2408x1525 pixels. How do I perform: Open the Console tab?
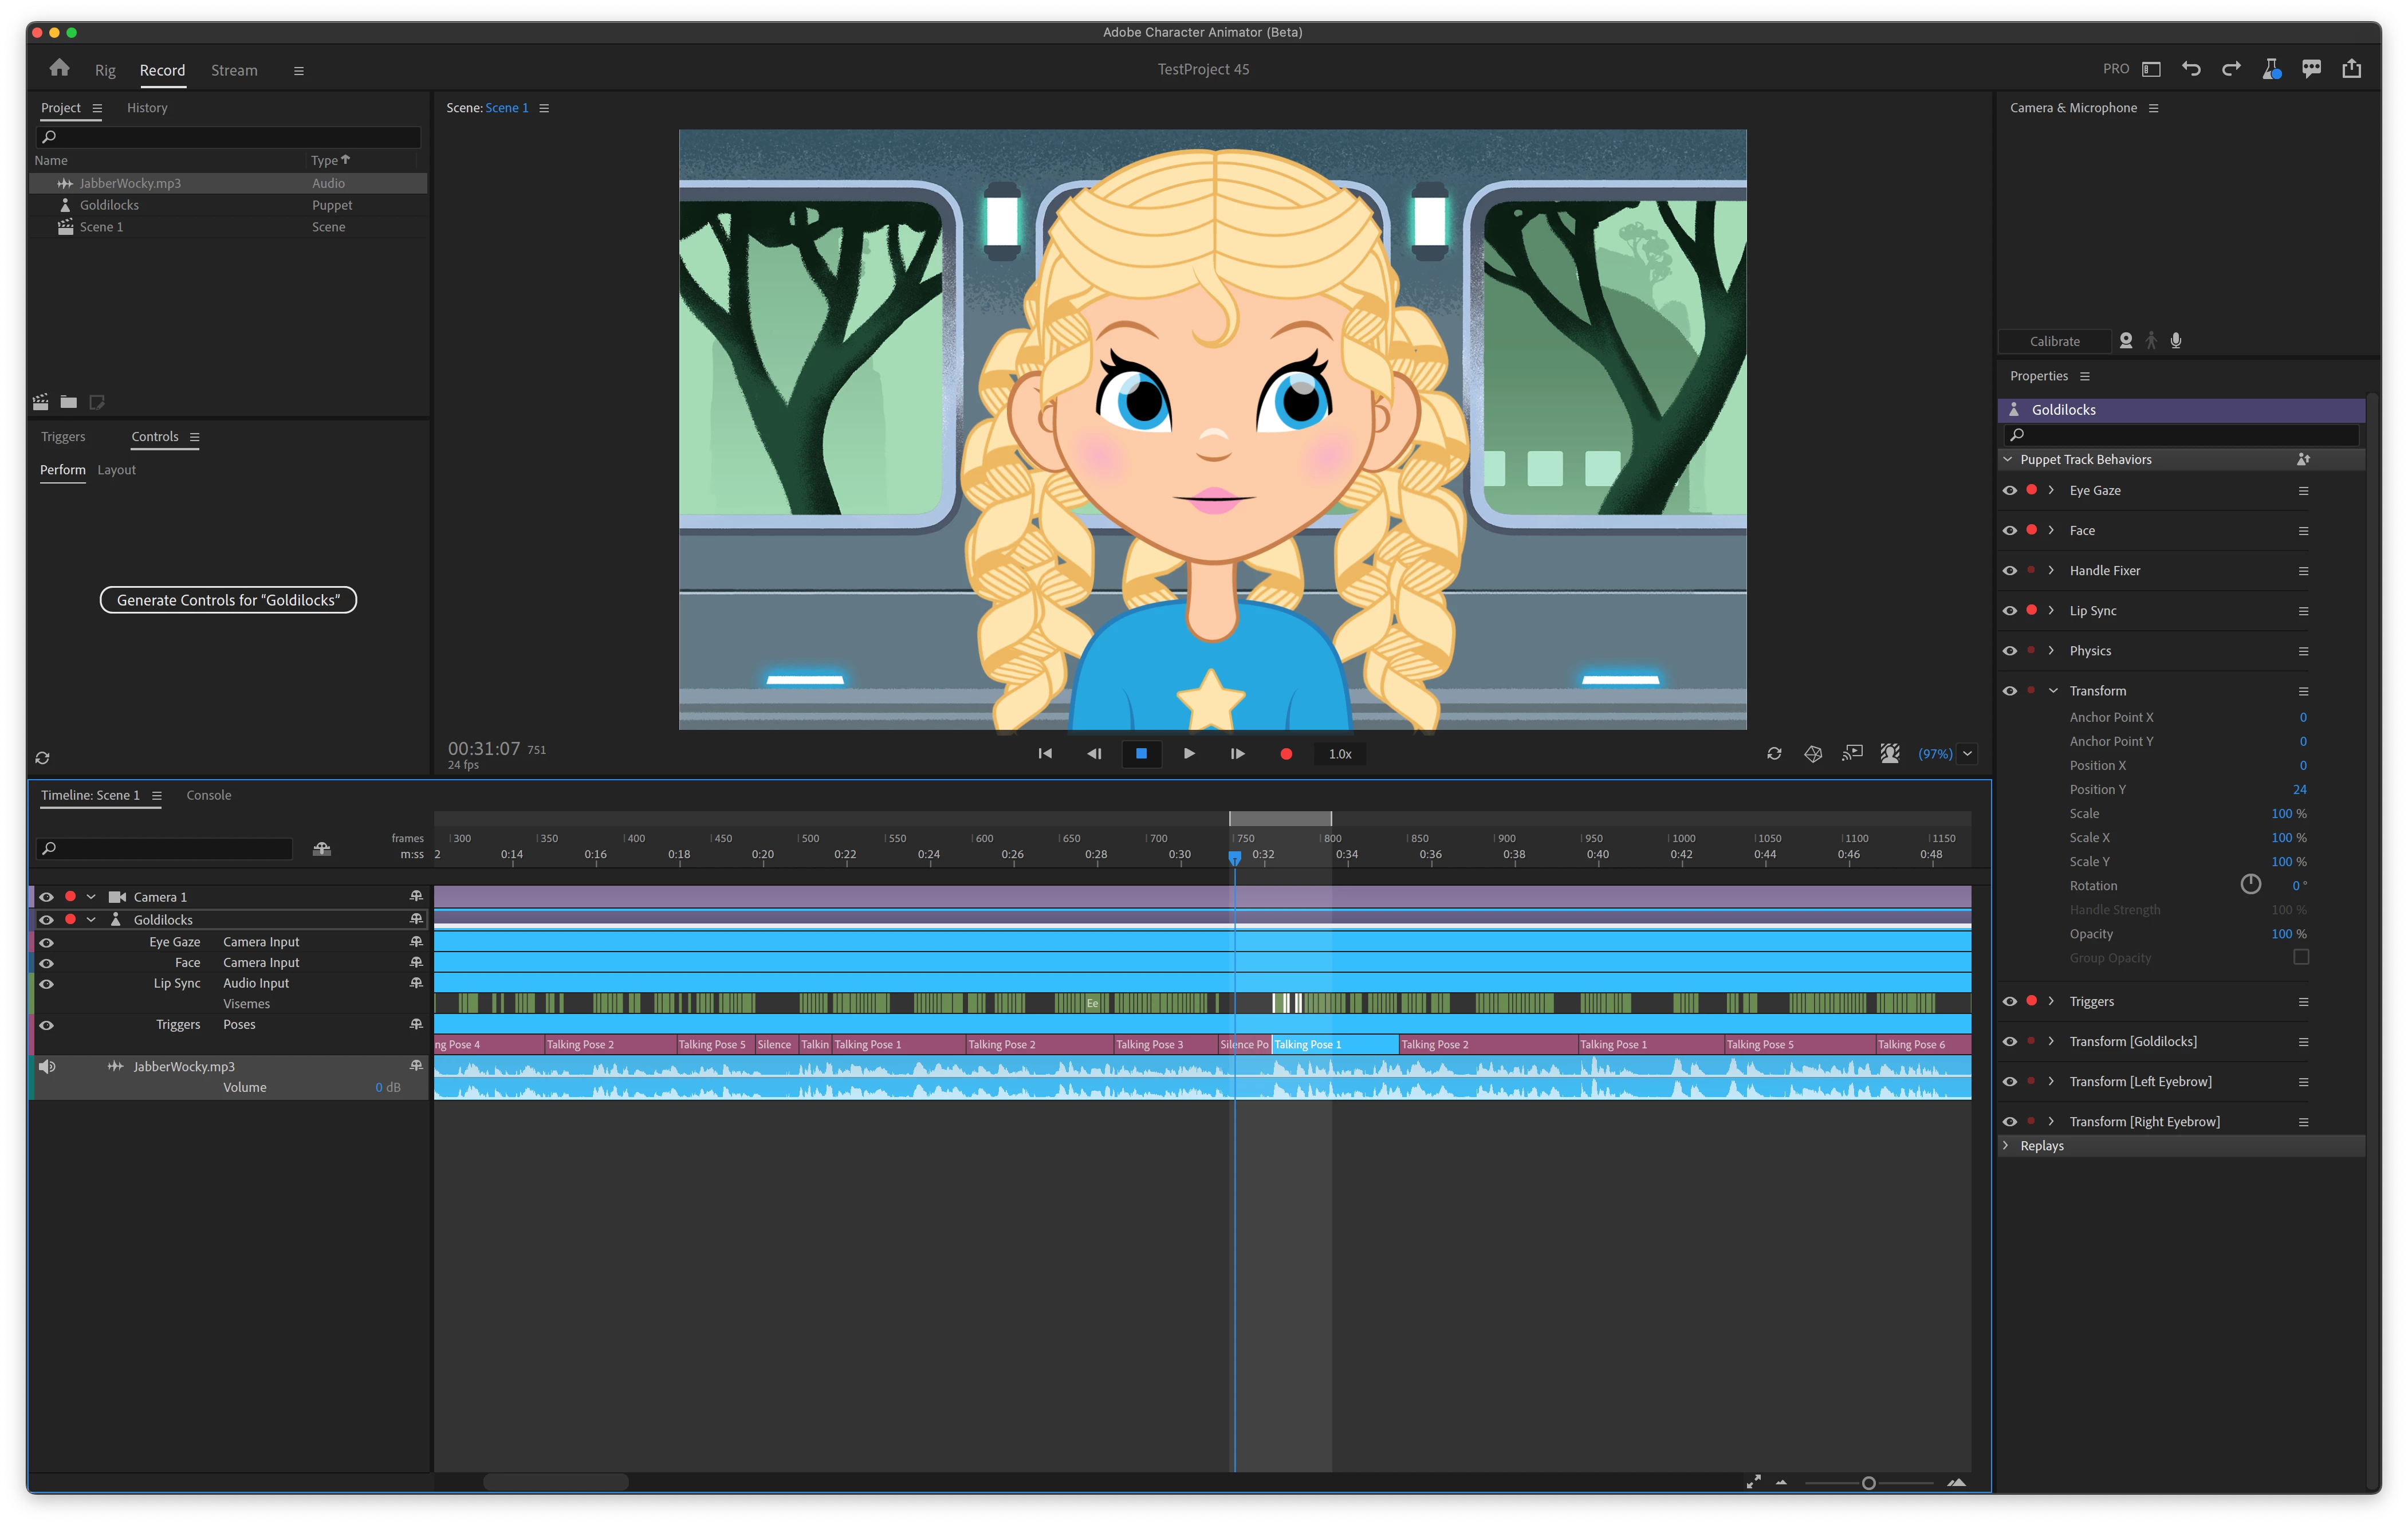click(x=208, y=795)
